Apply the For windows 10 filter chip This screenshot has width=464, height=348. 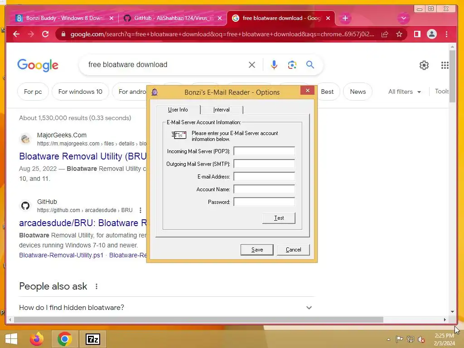tap(80, 92)
